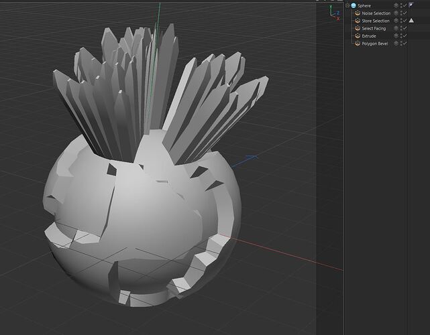
Task: Click the layer icon for Polygon Bevel
Action: (396, 43)
